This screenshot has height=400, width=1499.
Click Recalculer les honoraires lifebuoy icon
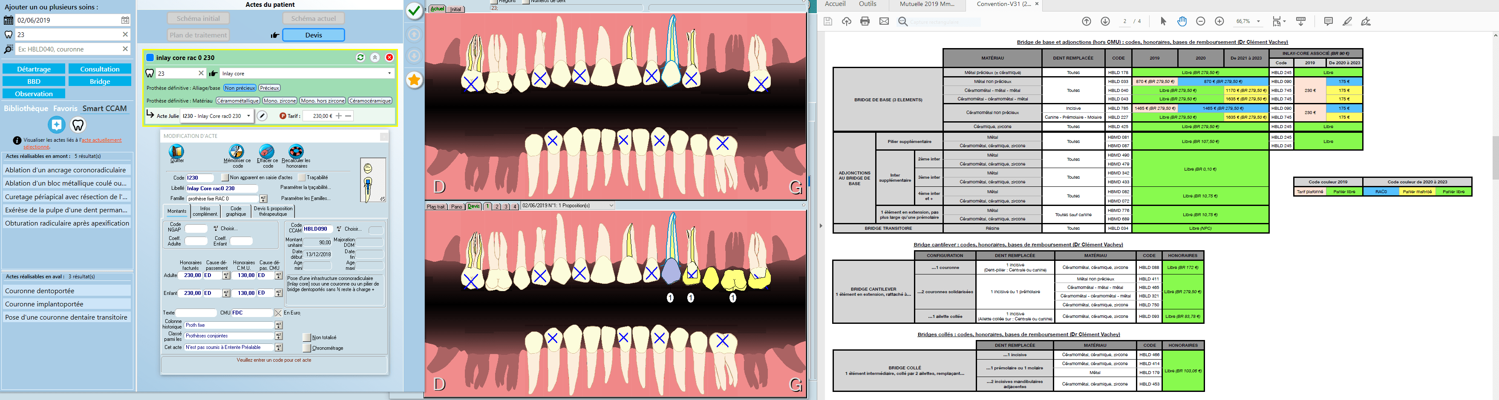(296, 151)
